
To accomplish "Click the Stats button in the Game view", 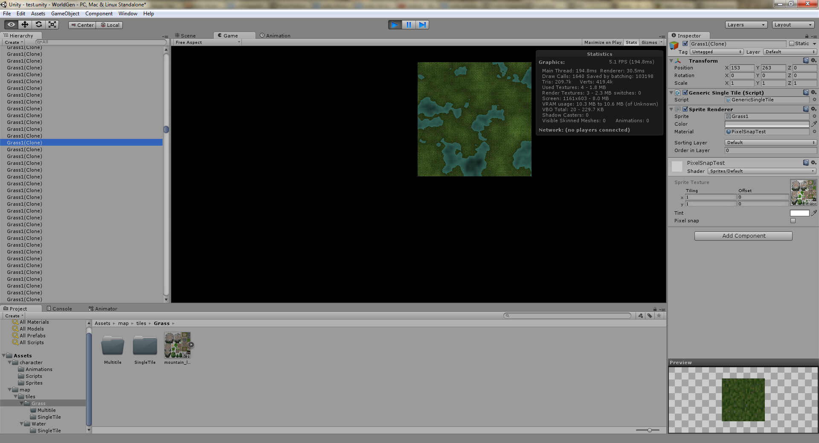I will 631,42.
